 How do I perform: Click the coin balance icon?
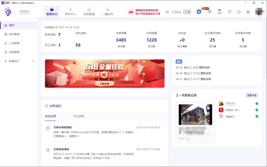tap(168, 12)
